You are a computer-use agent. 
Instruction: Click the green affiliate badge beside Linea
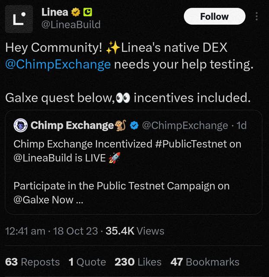tap(87, 12)
